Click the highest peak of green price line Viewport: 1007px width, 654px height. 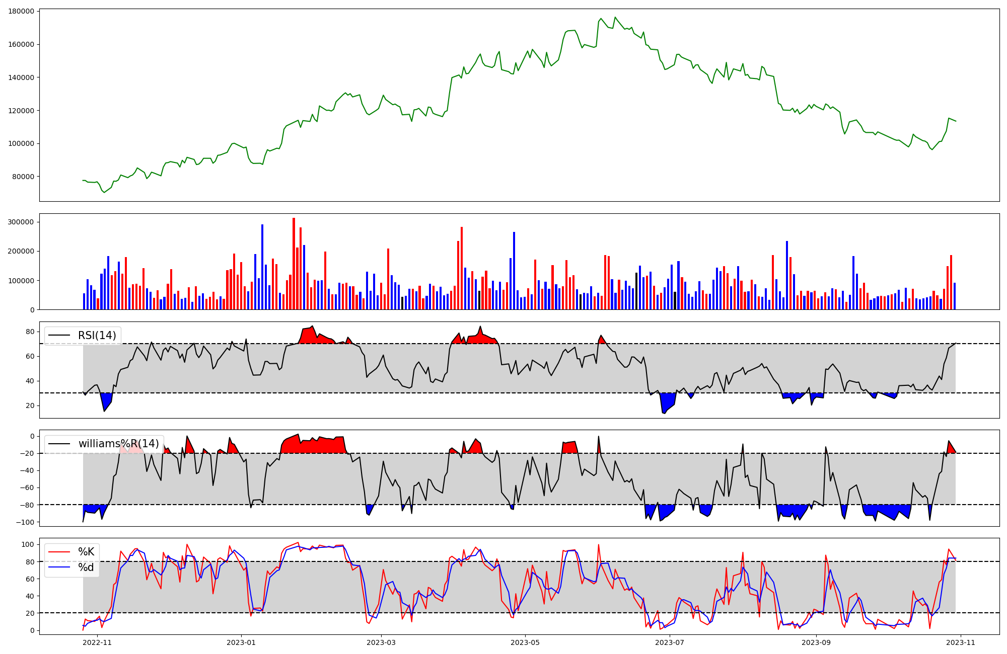(615, 17)
